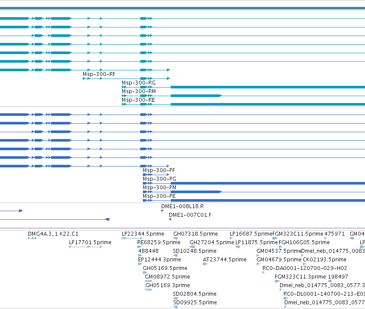
Task: Select the GM04537.5prime EST label
Action: 279,251
